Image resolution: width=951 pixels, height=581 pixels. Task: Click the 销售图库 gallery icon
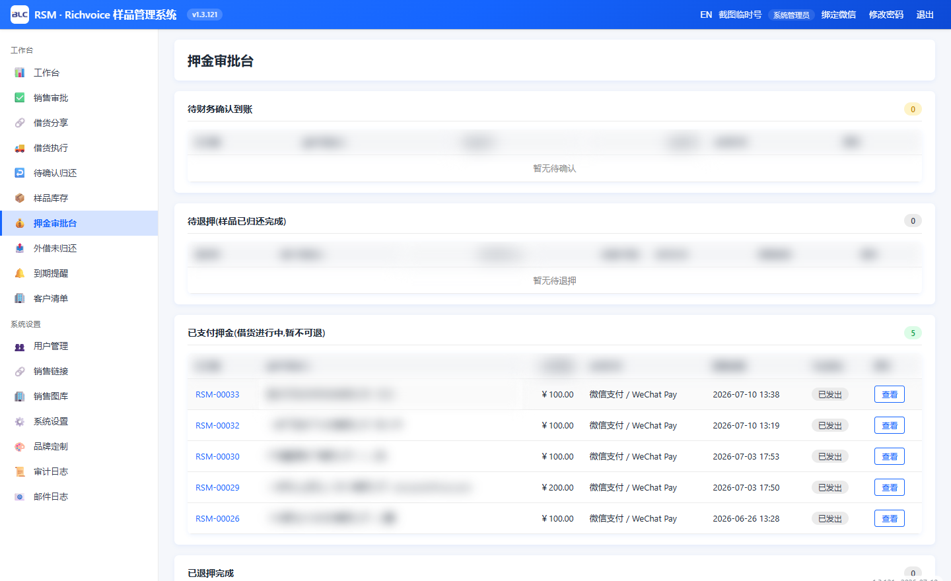tap(20, 396)
